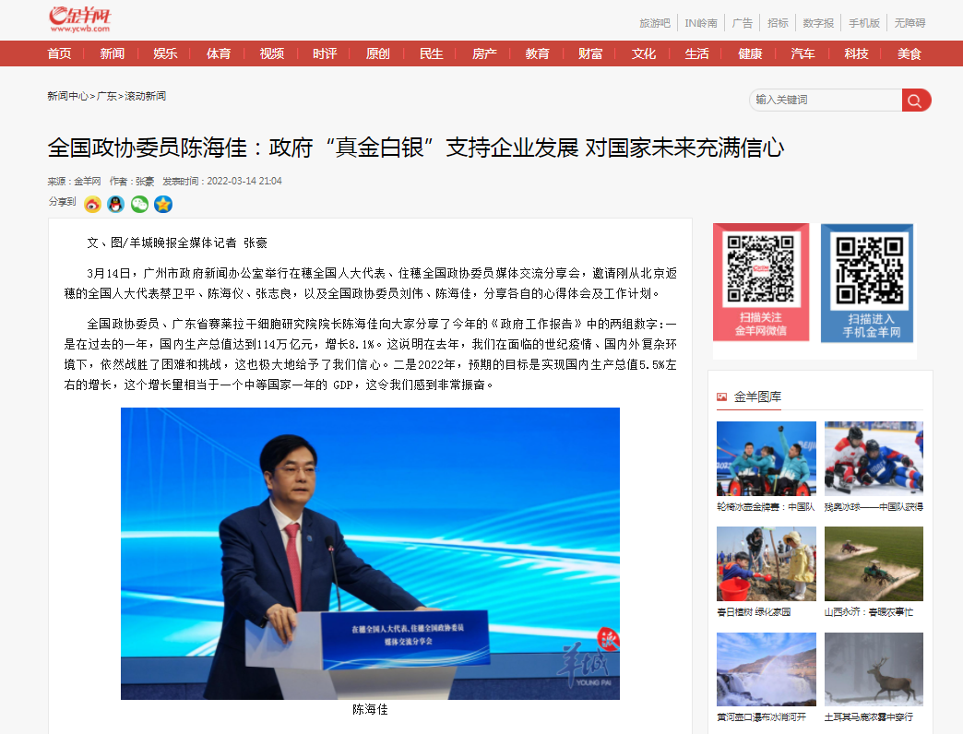Share article to QQ Zone star icon
Viewport: 963px width, 734px height.
163,204
